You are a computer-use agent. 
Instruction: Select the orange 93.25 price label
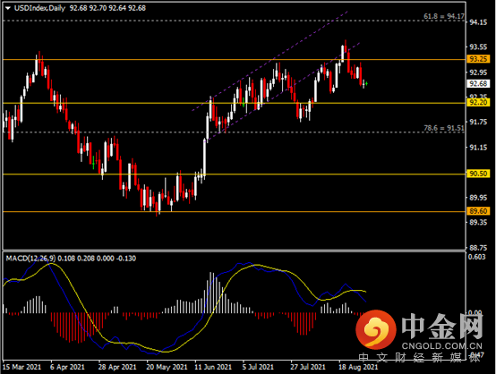pyautogui.click(x=478, y=59)
